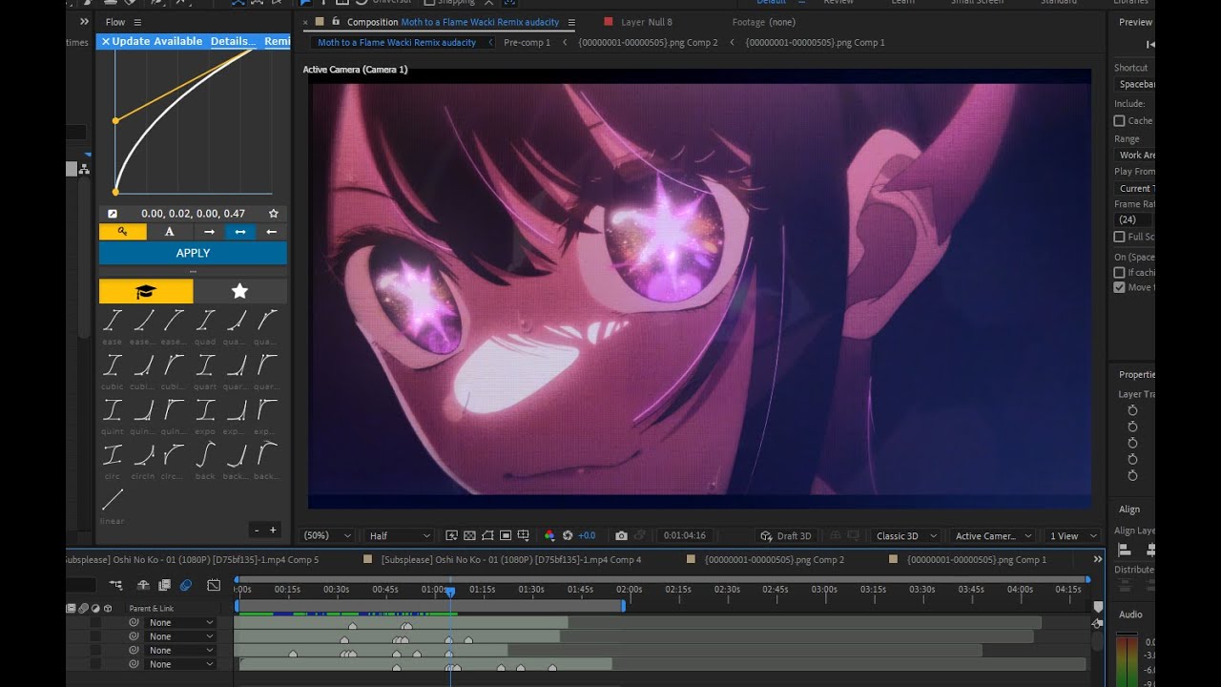Open show channel color icon in viewer
Viewport: 1221px width, 687px height.
(549, 536)
